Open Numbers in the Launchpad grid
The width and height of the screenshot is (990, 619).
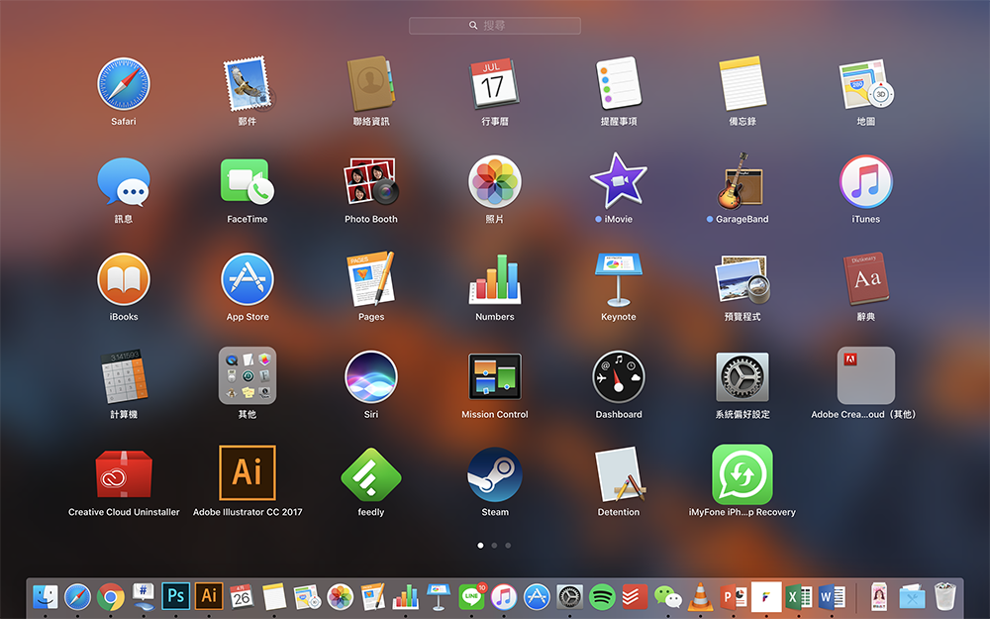pyautogui.click(x=494, y=279)
